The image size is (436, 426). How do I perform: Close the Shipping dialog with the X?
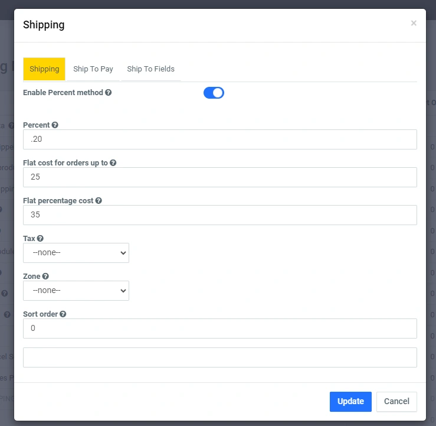(414, 24)
